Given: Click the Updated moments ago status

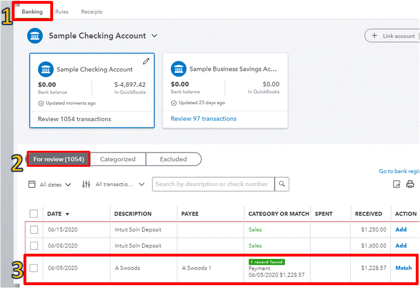Looking at the screenshot, I should (x=67, y=103).
